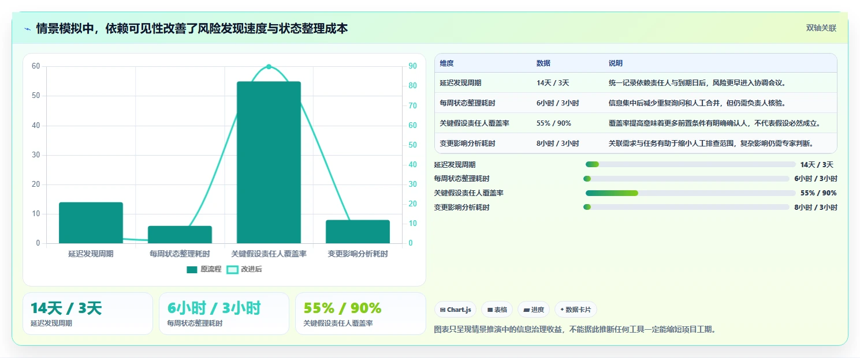Click the 延迟发现周期 bar in the chart
Image resolution: width=860 pixels, height=358 pixels.
[91, 223]
